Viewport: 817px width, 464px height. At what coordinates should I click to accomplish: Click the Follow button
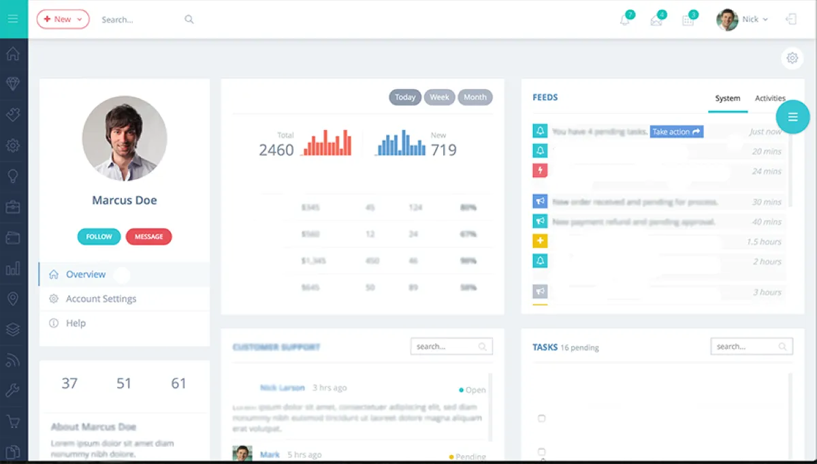click(99, 236)
